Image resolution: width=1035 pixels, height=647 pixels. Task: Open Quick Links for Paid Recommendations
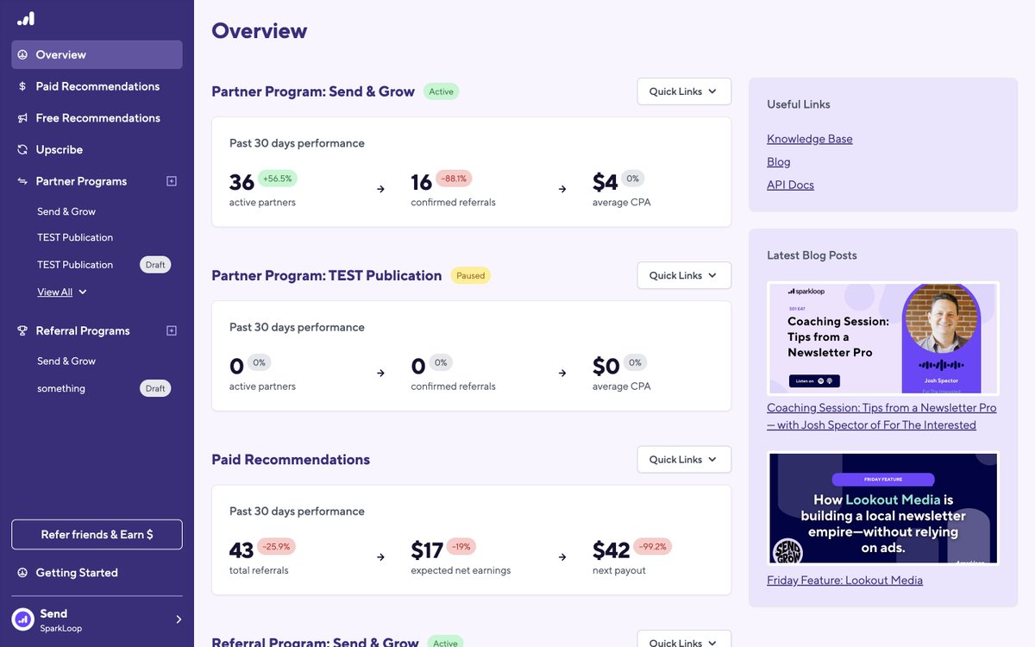coord(684,460)
